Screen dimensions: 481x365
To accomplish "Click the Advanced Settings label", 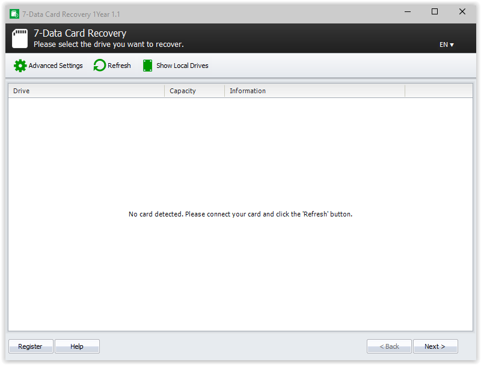I will (55, 66).
